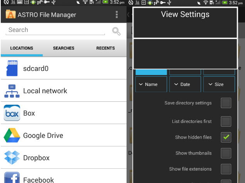Open the Facebook logo icon
Image resolution: width=245 pixels, height=183 pixels.
[12, 178]
